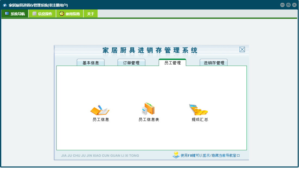Open the 提成汇总 coins icon
This screenshot has height=196, width=299.
point(198,110)
